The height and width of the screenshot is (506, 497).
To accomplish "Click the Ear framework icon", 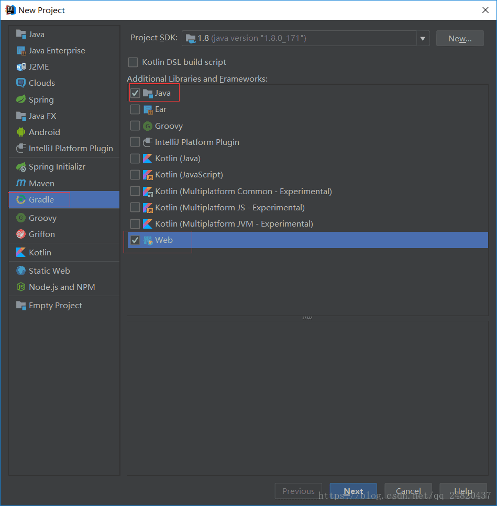I will [148, 109].
